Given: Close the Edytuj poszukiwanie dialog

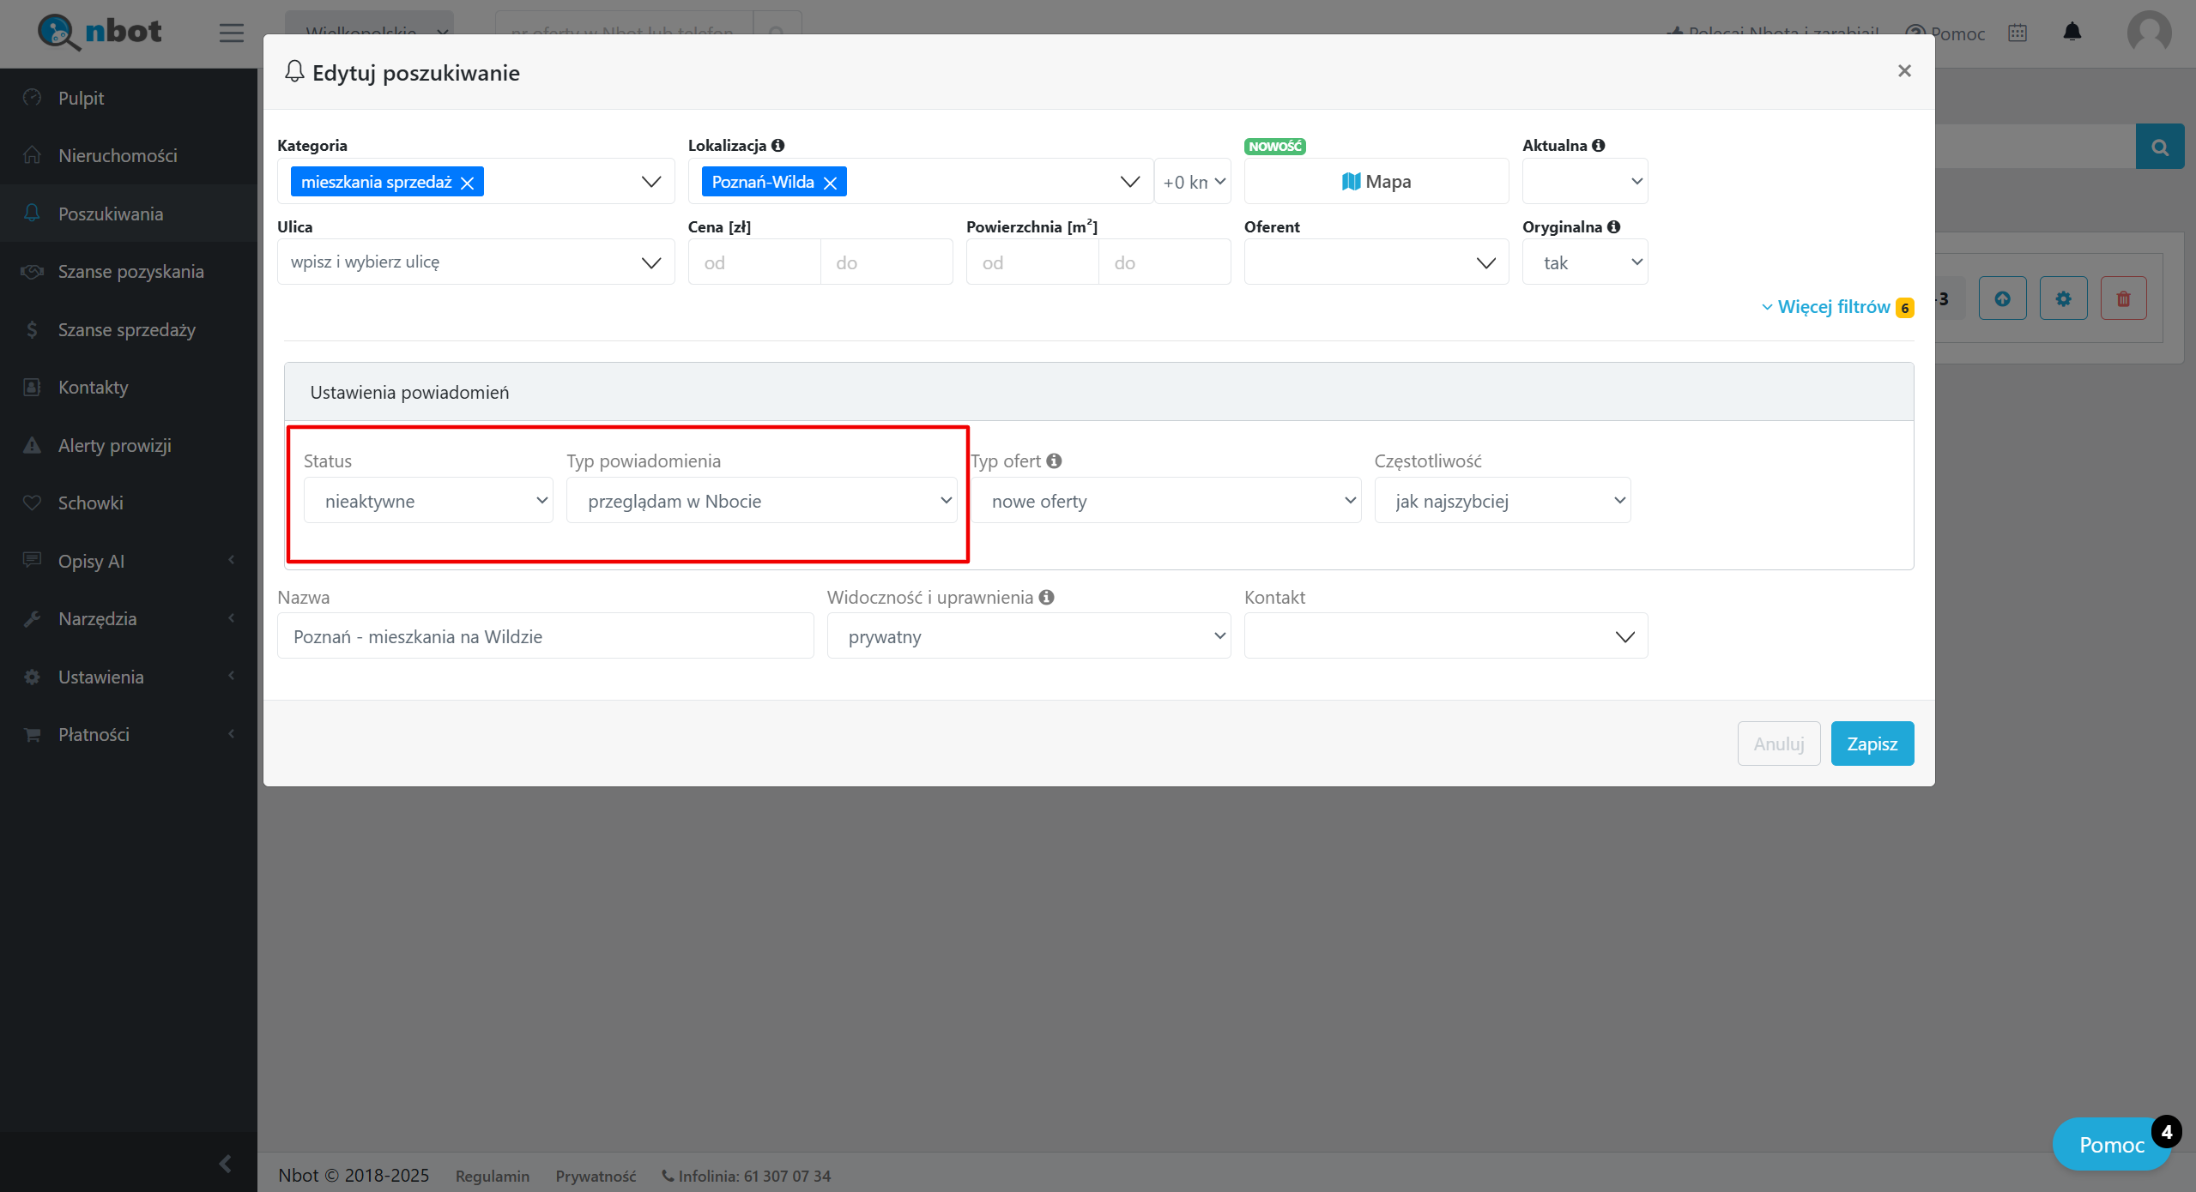Looking at the screenshot, I should pos(1904,71).
